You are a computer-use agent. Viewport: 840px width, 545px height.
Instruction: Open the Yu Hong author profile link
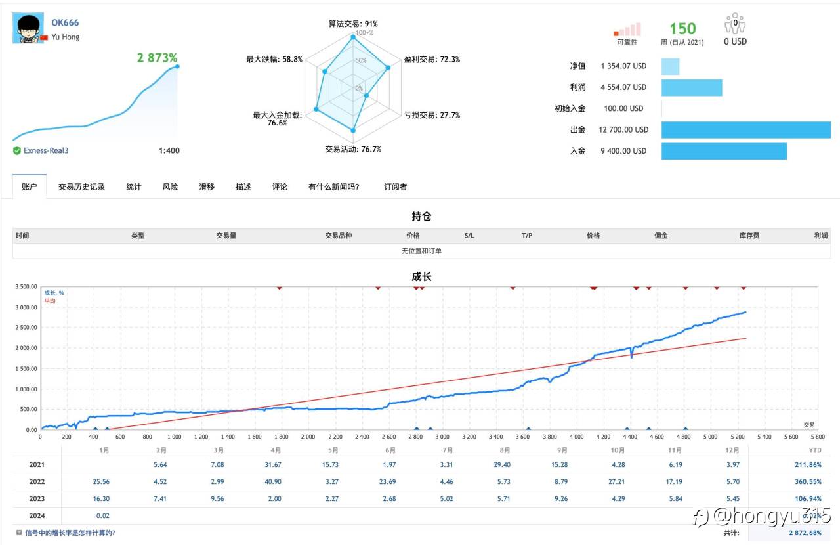(66, 37)
